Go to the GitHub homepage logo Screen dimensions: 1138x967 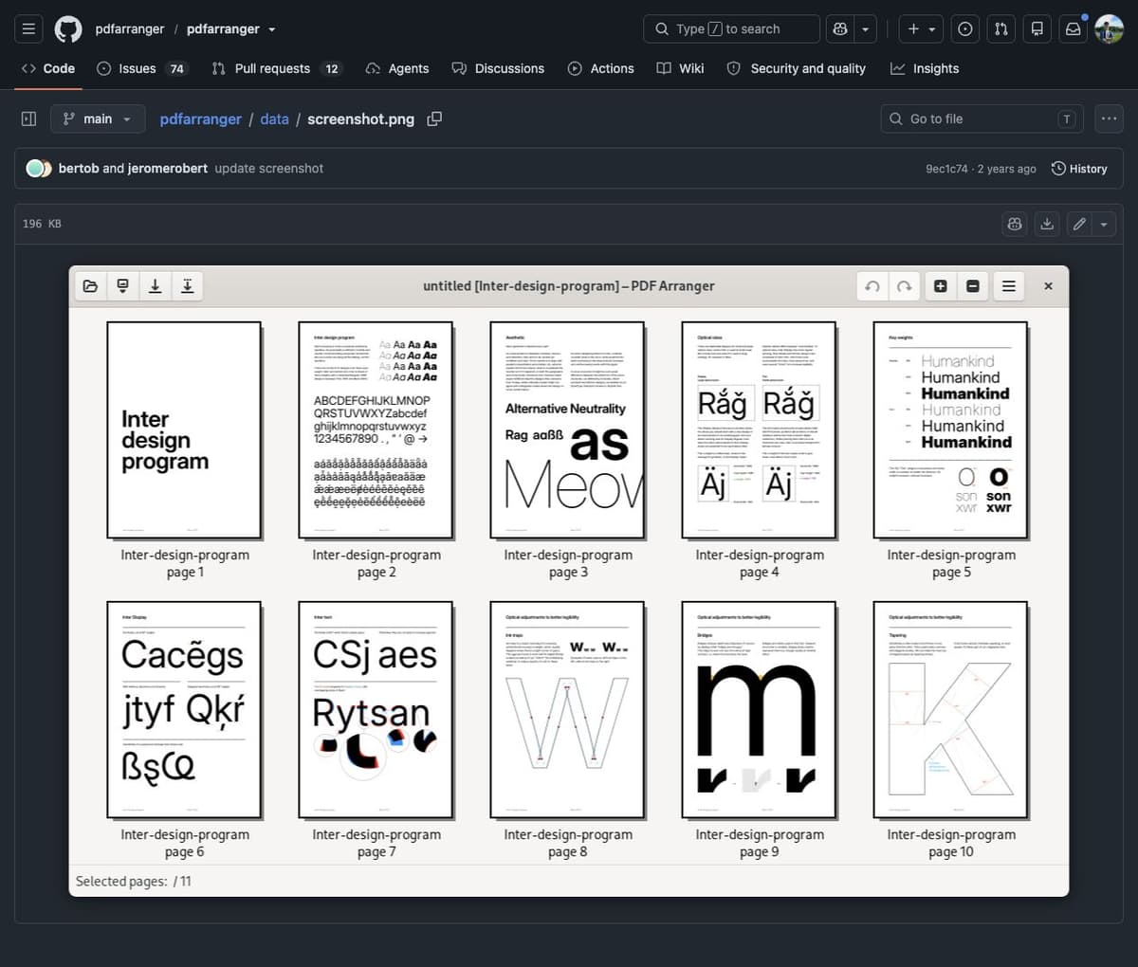pyautogui.click(x=68, y=29)
